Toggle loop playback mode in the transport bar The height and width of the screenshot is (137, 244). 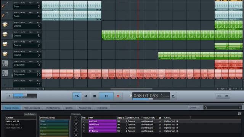[x=77, y=96]
